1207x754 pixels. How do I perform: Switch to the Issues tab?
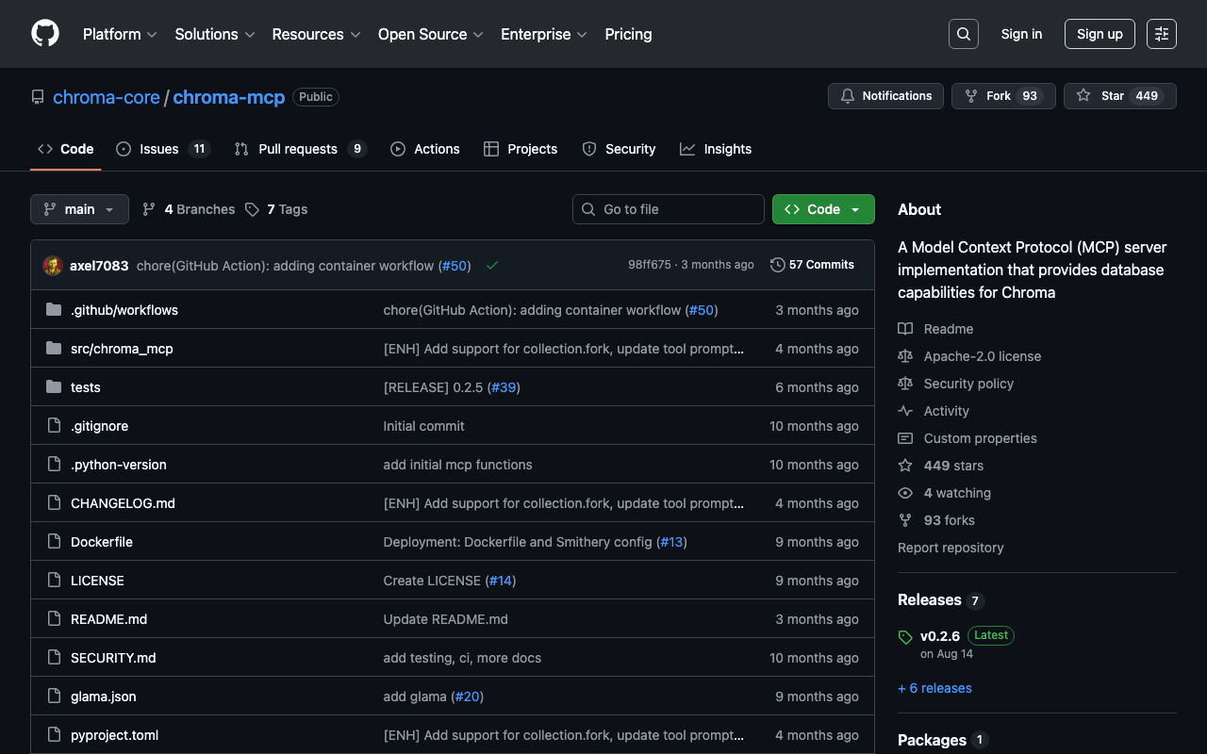click(x=161, y=149)
